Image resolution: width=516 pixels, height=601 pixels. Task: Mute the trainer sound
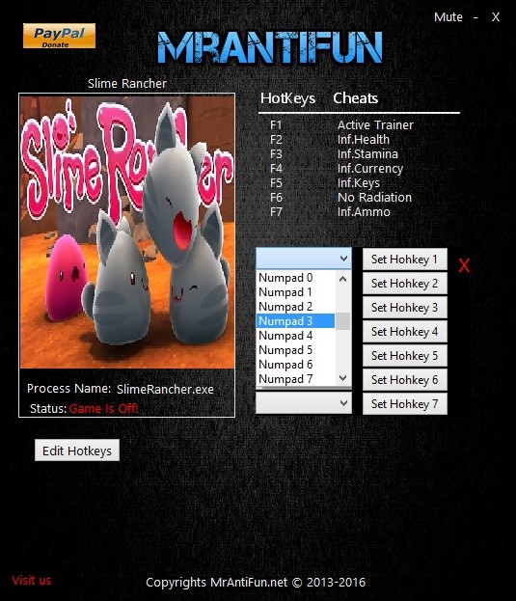(448, 16)
